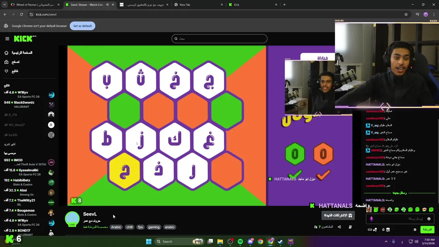Click the SeevL channel name

pyautogui.click(x=90, y=214)
